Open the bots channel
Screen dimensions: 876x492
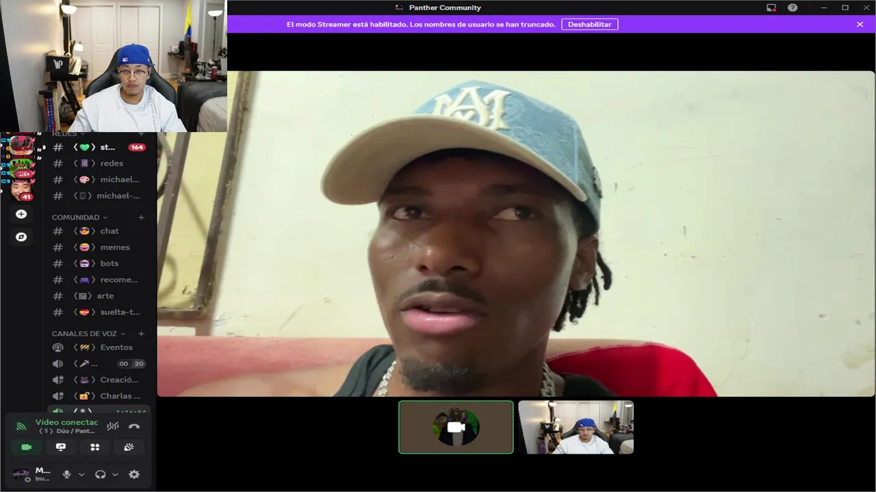(x=99, y=263)
